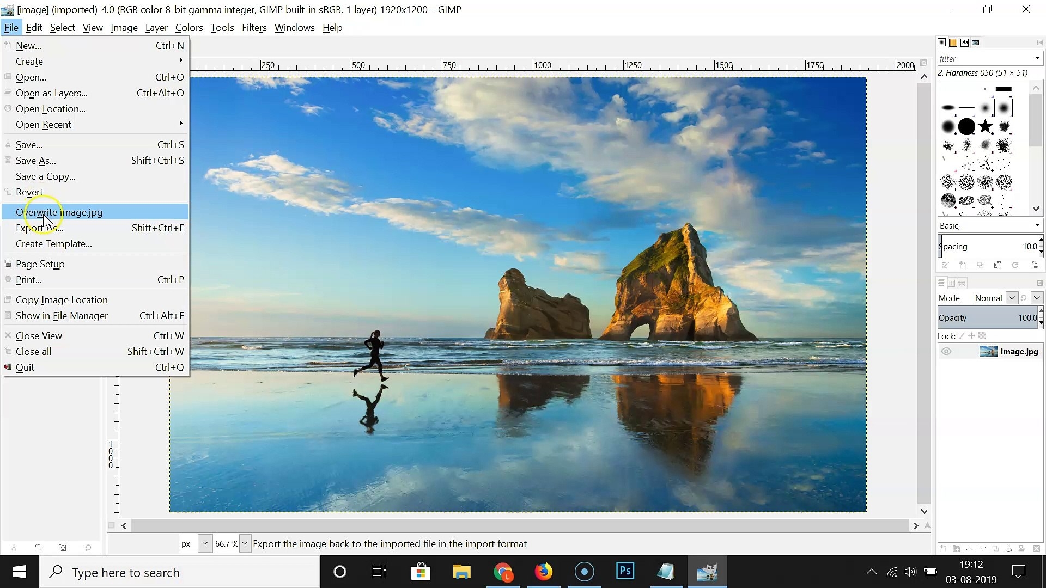Click the delete brush icon

point(998,265)
